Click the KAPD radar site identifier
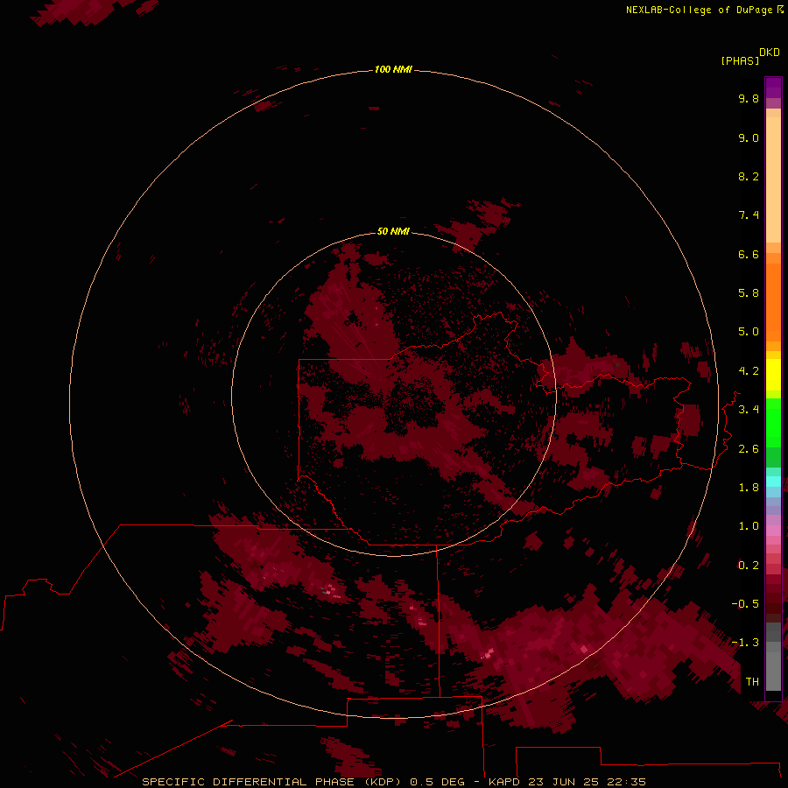The height and width of the screenshot is (788, 788). tap(504, 782)
